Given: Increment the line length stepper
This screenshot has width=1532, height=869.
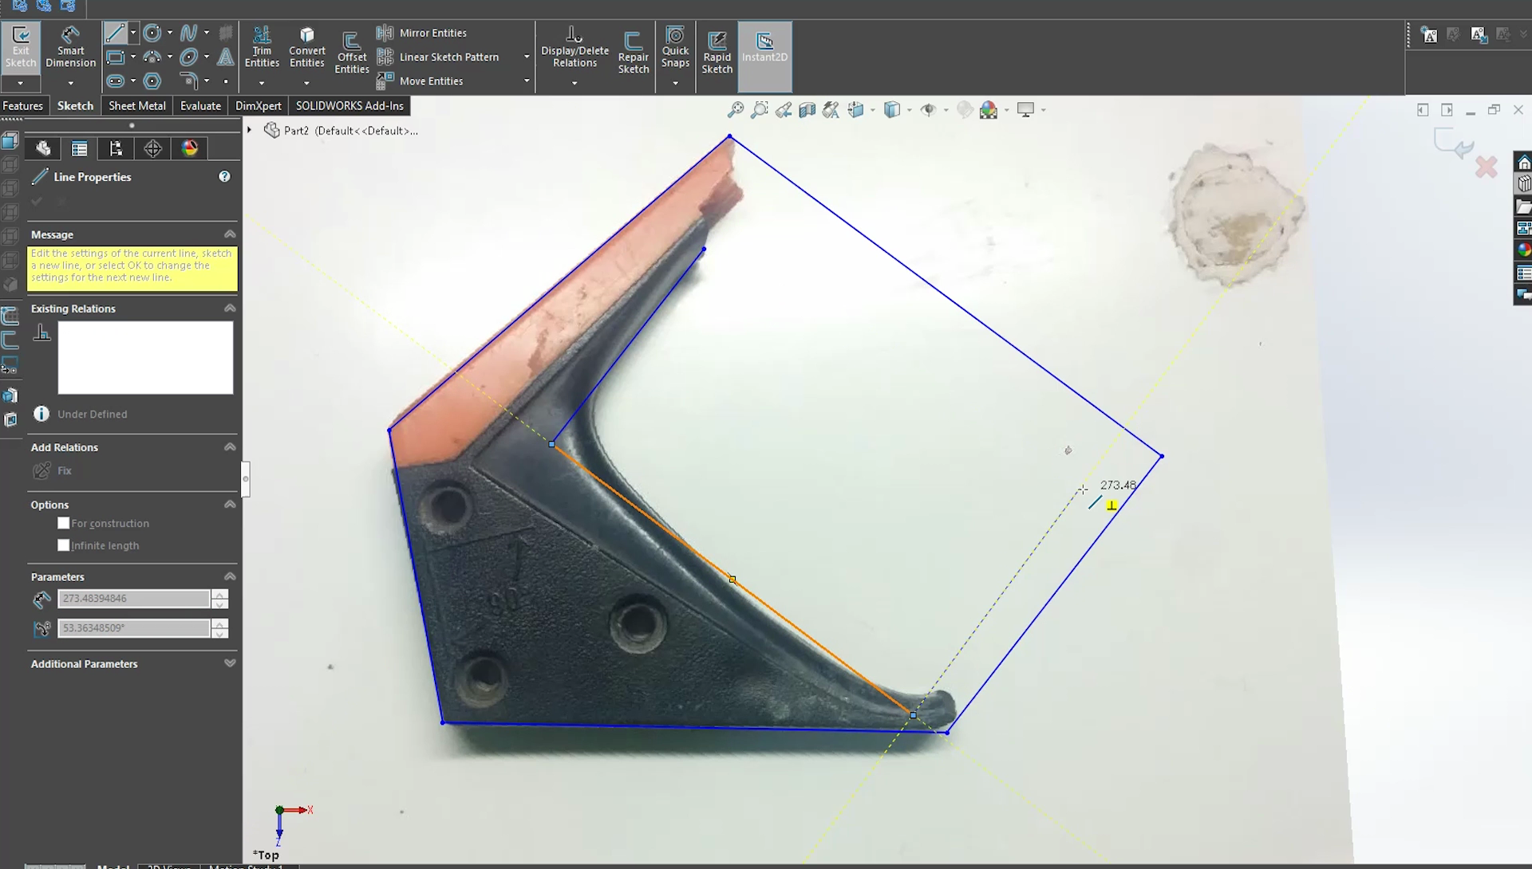Looking at the screenshot, I should tap(219, 594).
